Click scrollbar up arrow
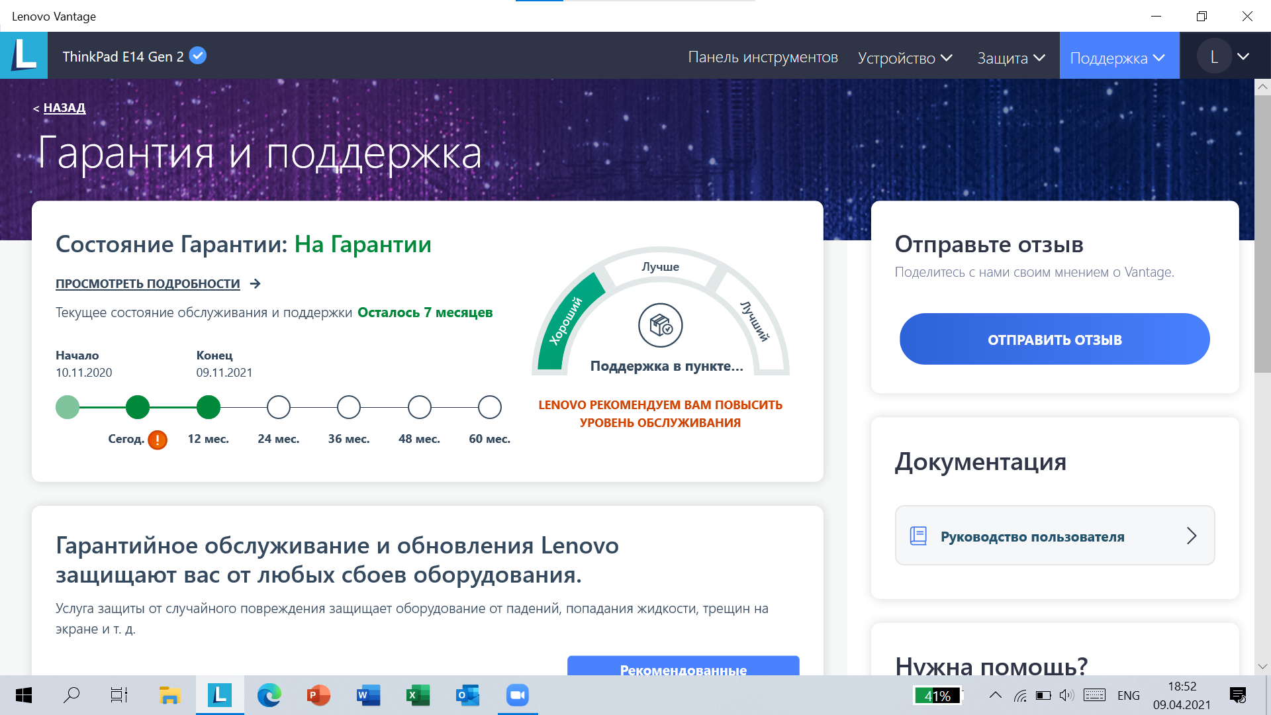1271x715 pixels. click(x=1262, y=87)
